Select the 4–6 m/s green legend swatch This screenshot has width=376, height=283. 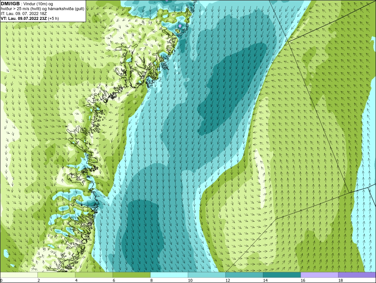(94, 275)
